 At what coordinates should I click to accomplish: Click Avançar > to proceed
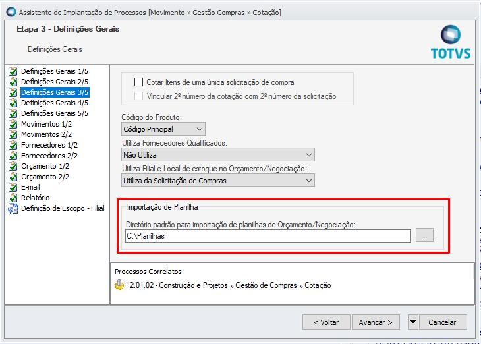pos(376,322)
